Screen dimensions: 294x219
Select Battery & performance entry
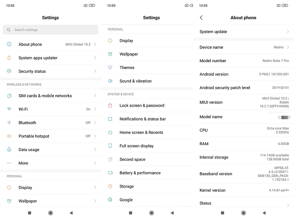click(147, 173)
